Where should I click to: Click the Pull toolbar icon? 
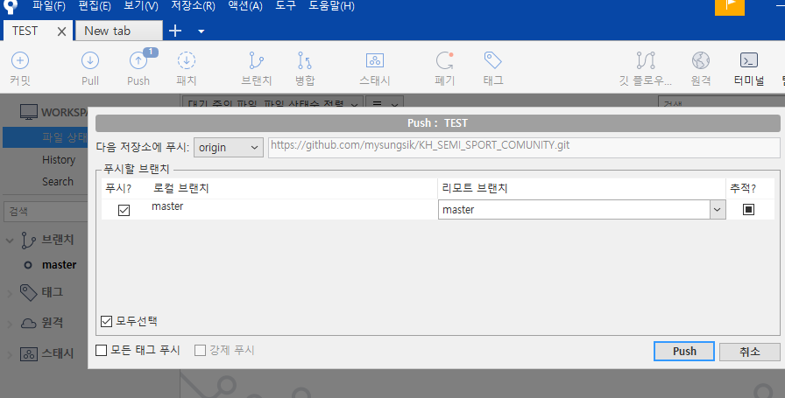coord(90,60)
